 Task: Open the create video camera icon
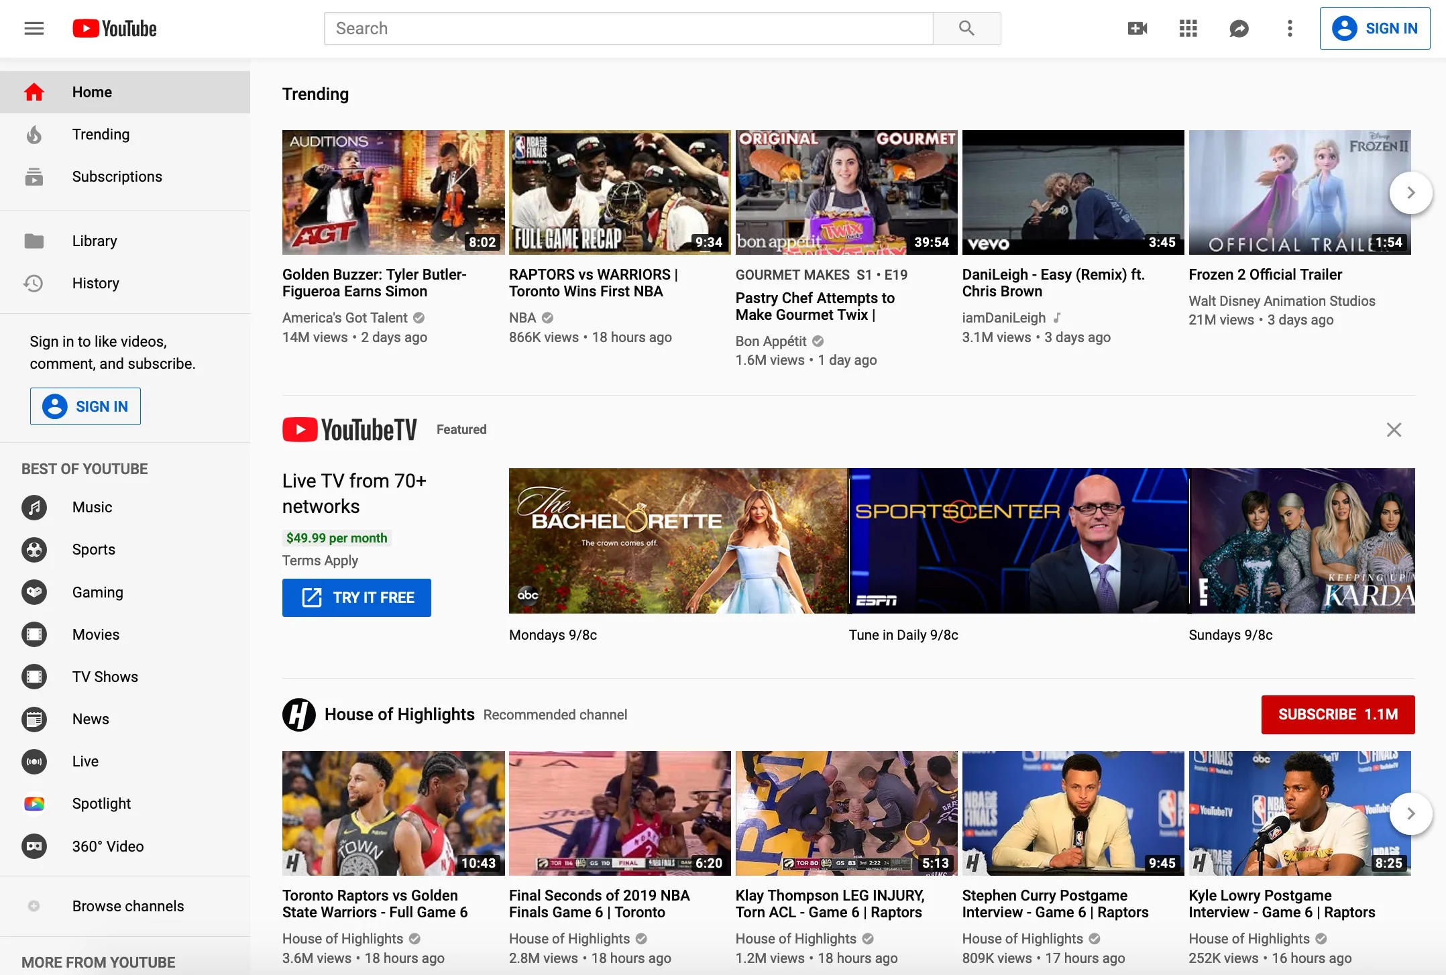tap(1137, 28)
